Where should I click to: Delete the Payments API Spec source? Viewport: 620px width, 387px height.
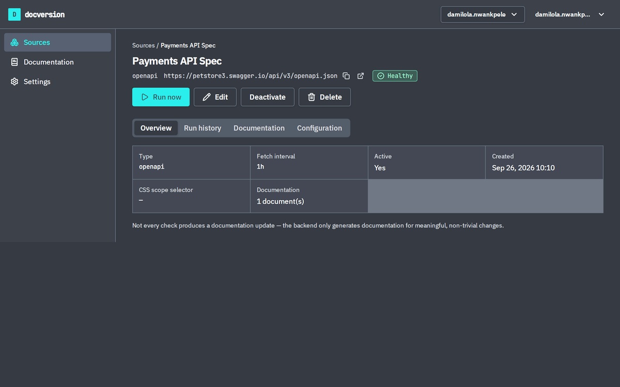(324, 97)
